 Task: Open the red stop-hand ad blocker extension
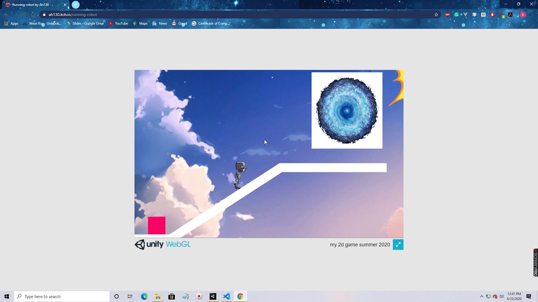point(492,14)
